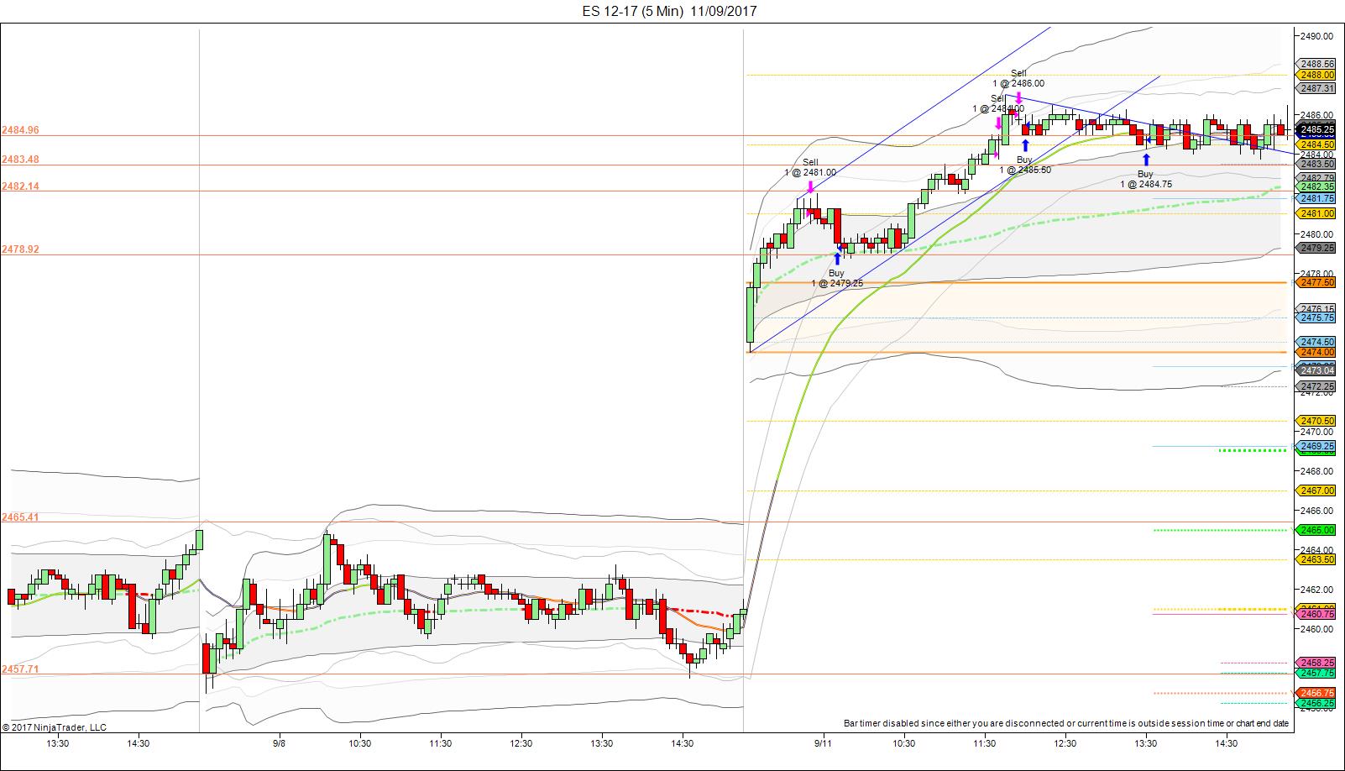Click the blue buy arrow above 'Buy 1 @ 2485.50'

tap(1025, 144)
